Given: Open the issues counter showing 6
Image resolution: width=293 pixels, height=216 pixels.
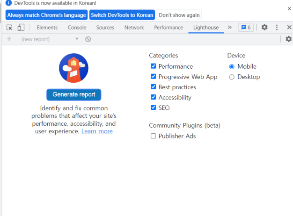Looking at the screenshot, I should point(246,28).
